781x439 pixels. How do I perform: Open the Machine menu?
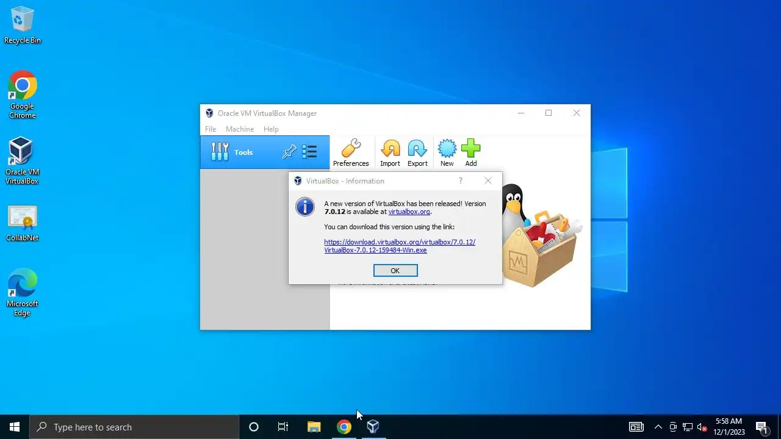point(240,129)
